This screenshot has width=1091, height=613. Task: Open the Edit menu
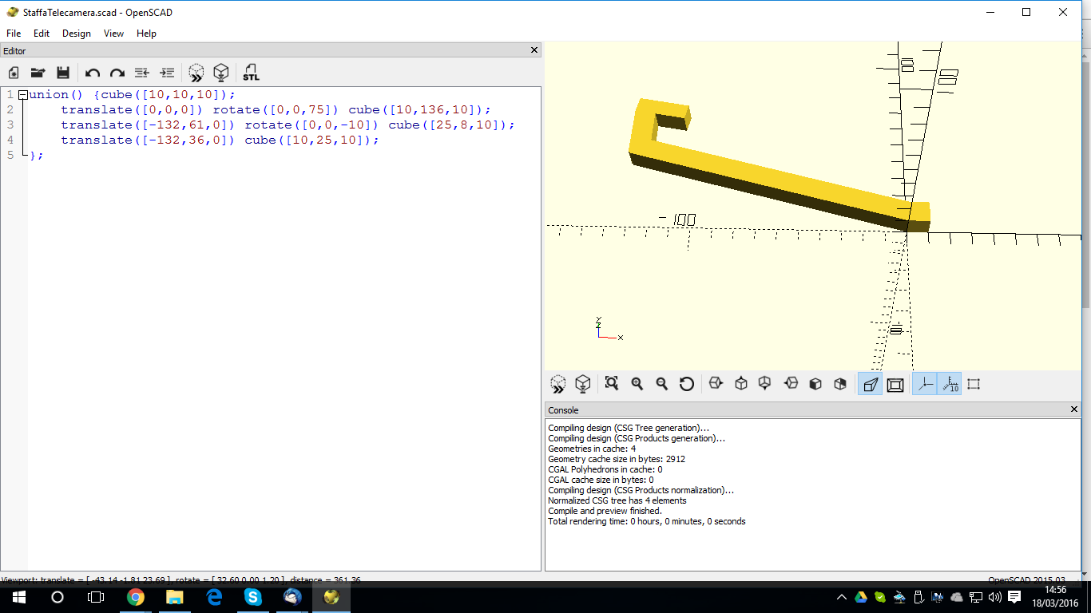pos(42,34)
